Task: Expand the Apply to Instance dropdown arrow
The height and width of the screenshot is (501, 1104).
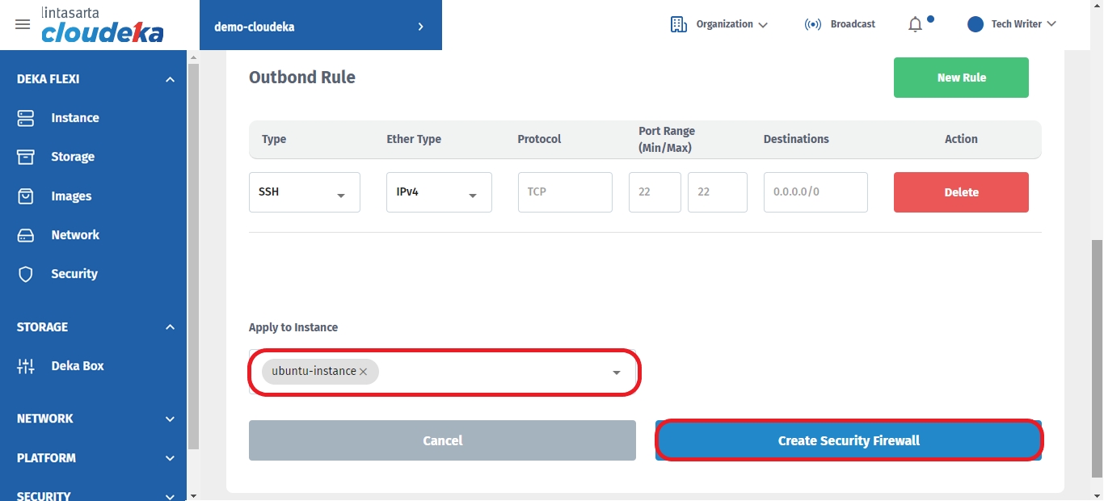Action: [617, 373]
